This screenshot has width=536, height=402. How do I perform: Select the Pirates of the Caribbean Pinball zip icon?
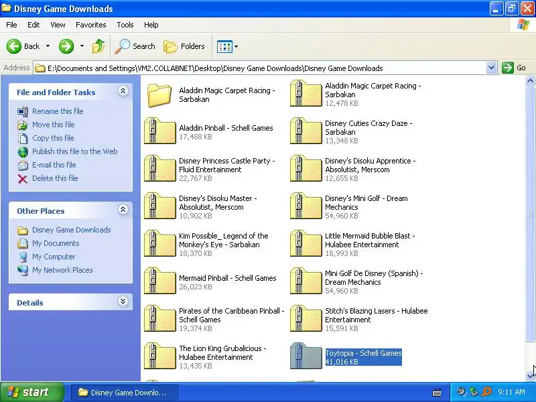coord(159,319)
